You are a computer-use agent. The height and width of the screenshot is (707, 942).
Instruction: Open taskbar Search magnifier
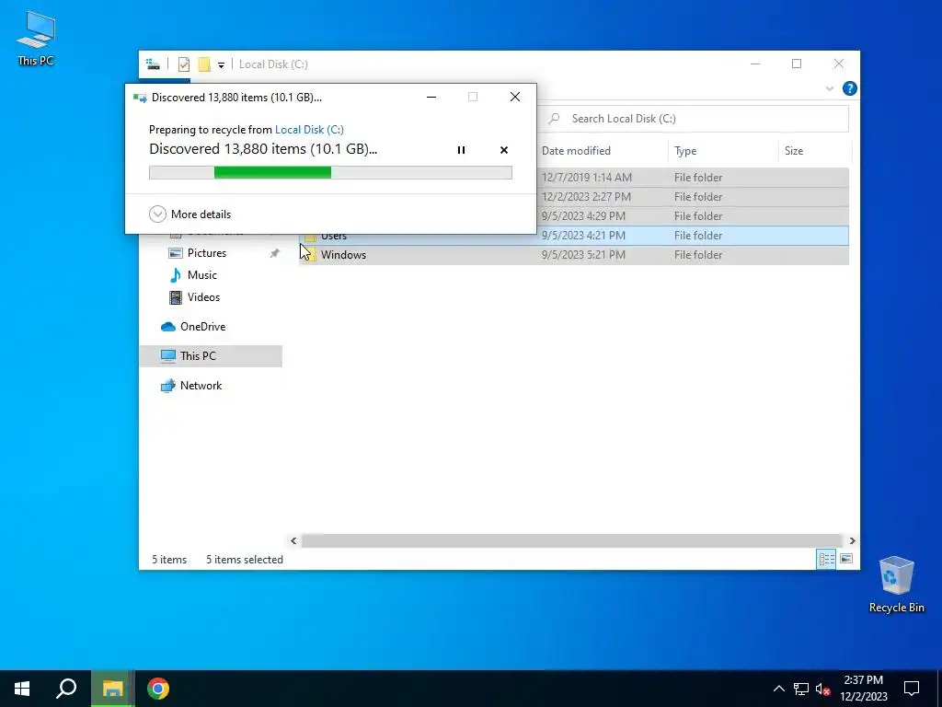[66, 689]
